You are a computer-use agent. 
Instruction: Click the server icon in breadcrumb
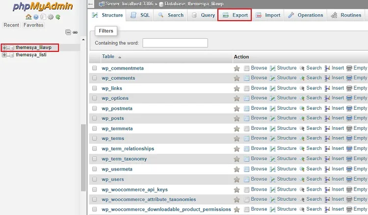(x=102, y=4)
